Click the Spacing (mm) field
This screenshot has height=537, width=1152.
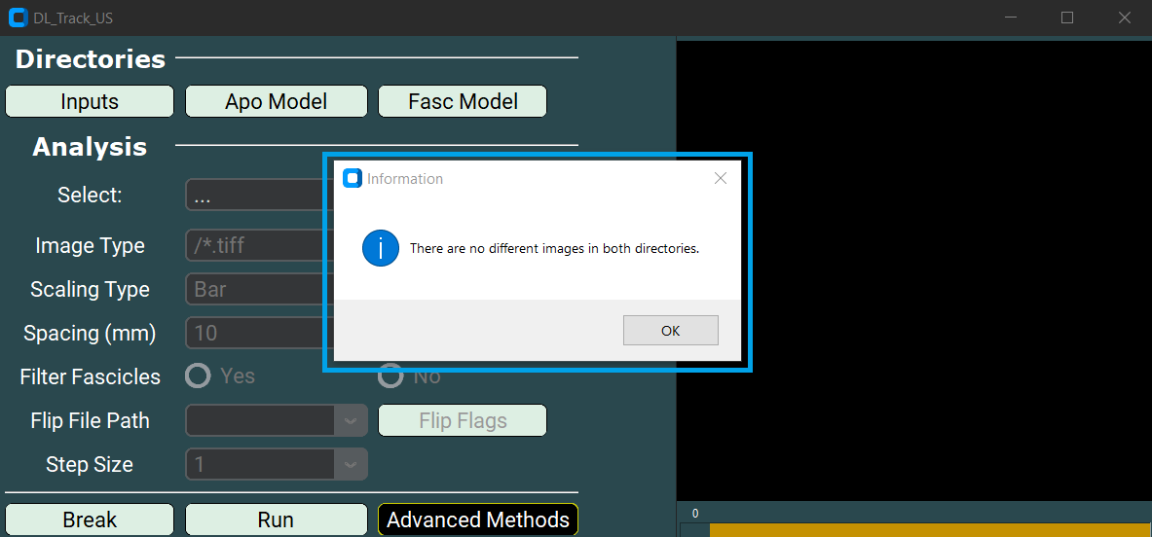point(253,334)
